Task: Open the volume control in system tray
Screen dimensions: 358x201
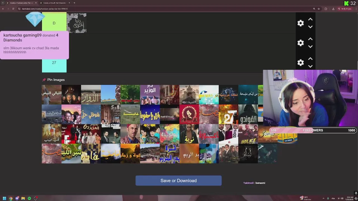Action: pyautogui.click(x=342, y=198)
